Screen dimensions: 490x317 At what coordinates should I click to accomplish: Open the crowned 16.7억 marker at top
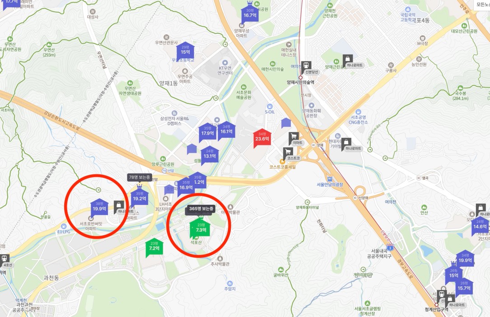point(250,13)
